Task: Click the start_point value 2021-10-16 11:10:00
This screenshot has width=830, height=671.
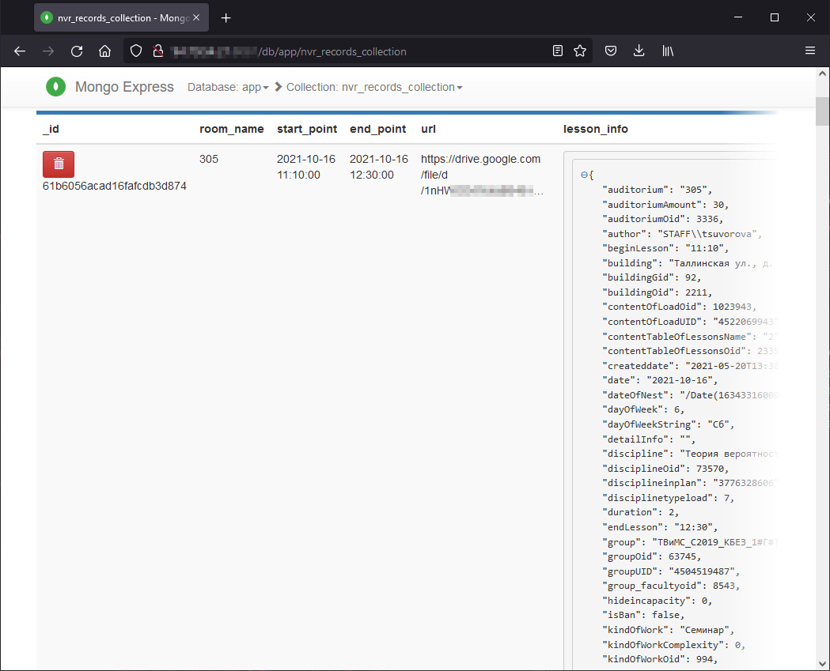Action: [306, 167]
